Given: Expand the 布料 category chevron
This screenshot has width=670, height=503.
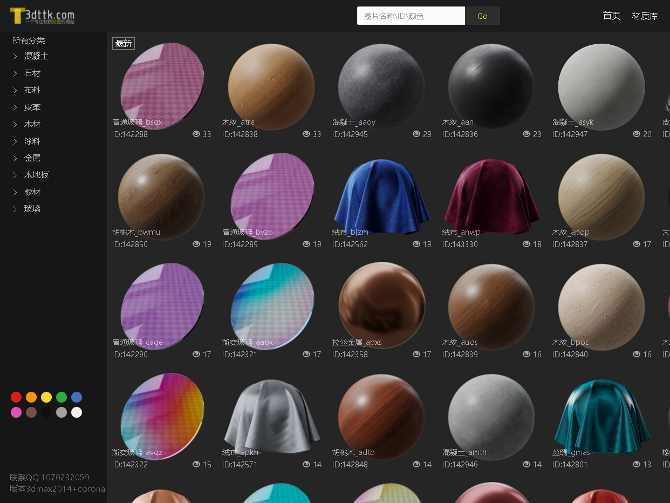Looking at the screenshot, I should click(15, 90).
